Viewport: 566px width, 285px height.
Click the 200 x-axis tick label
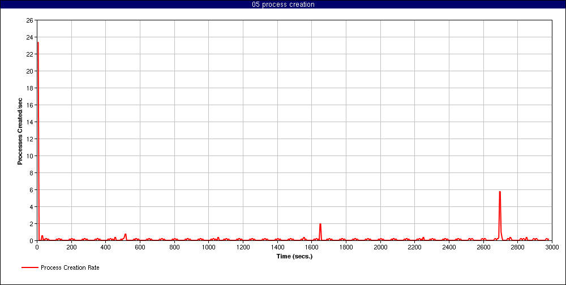click(71, 248)
